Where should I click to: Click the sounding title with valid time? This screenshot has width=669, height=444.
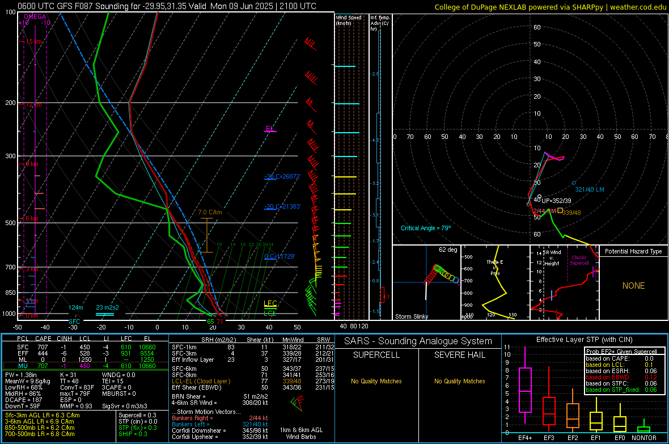click(167, 6)
